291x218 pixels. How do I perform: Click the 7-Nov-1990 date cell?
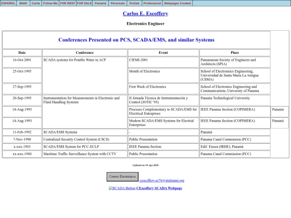click(x=22, y=139)
